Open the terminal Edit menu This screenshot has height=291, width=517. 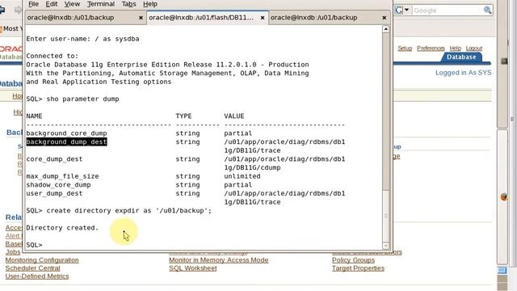click(52, 4)
